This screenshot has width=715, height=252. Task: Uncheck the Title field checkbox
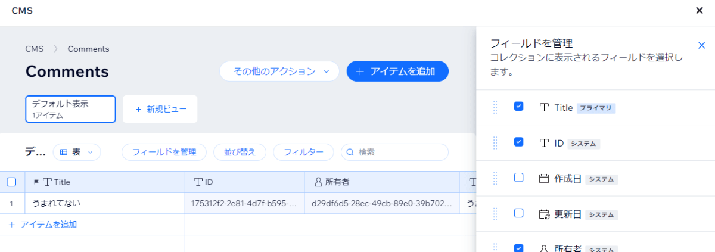(x=518, y=106)
